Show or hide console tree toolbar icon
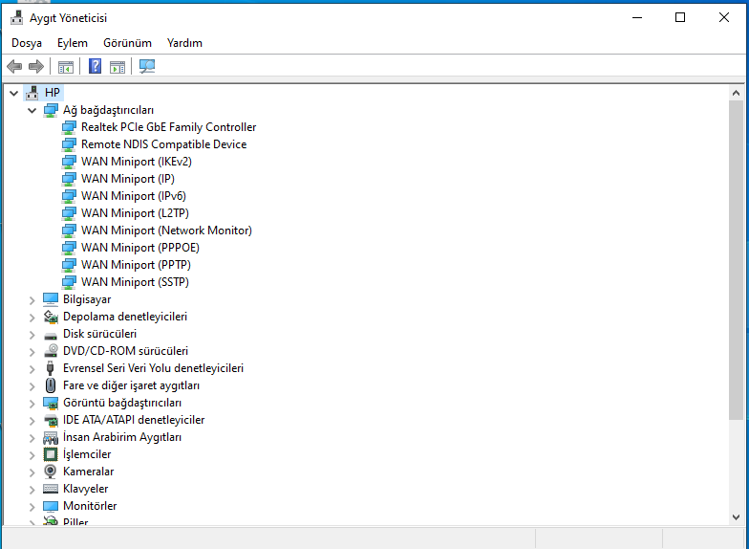The height and width of the screenshot is (549, 749). coord(65,67)
